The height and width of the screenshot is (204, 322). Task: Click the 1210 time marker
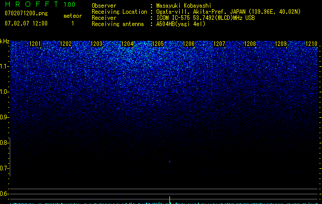(312, 44)
